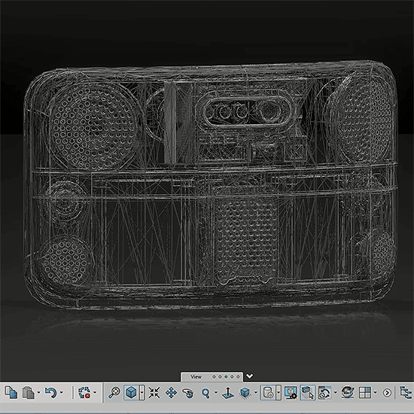Open the monitor with gear display settings

pos(291,393)
